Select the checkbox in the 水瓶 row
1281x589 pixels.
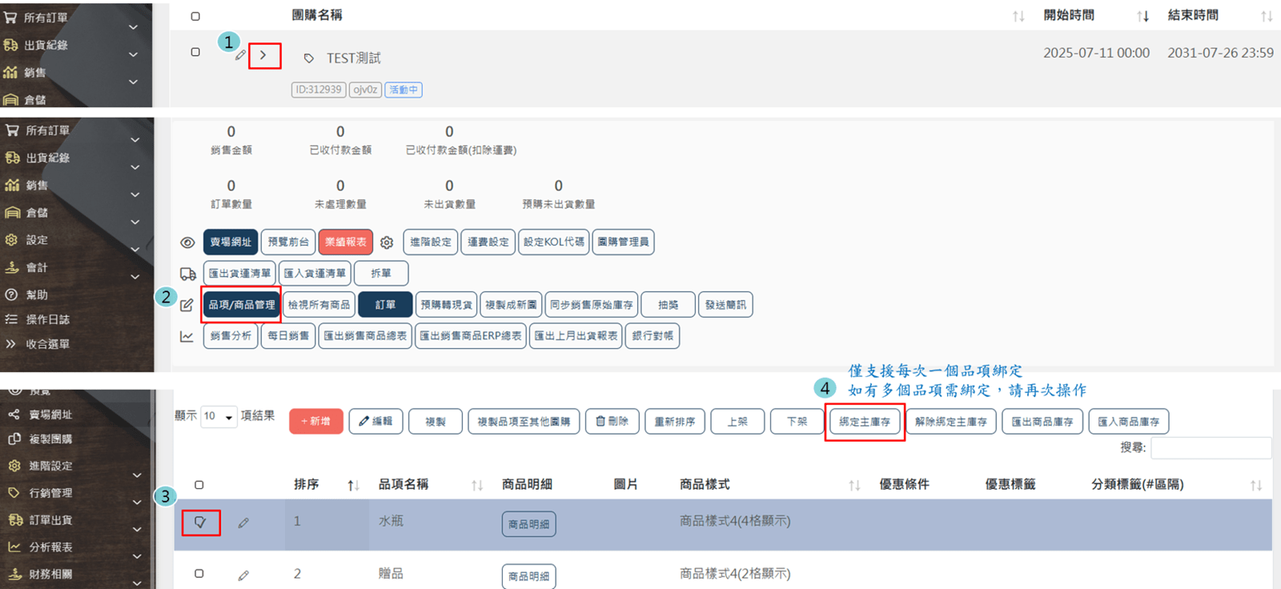coord(200,523)
